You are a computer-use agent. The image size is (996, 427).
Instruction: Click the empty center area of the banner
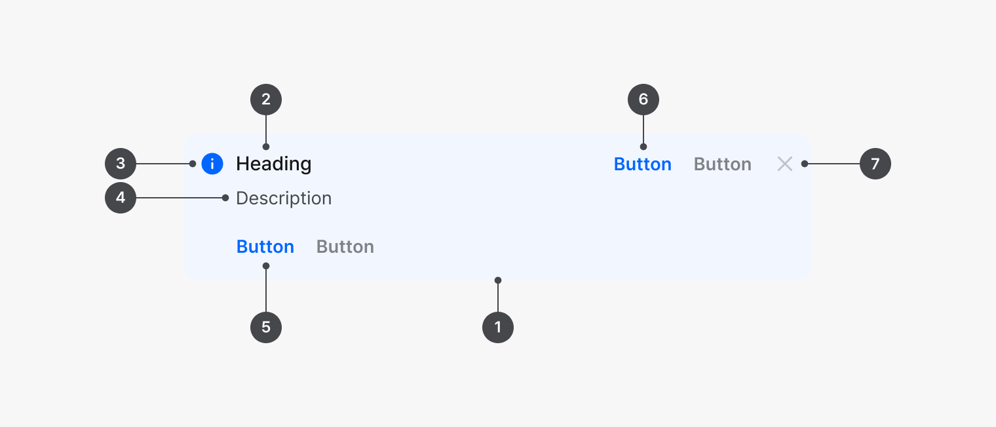coord(498,210)
